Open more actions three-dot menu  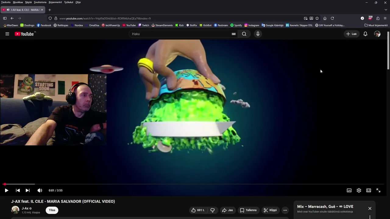285,210
